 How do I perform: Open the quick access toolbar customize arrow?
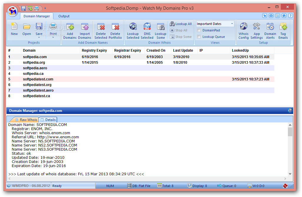coord(45,8)
